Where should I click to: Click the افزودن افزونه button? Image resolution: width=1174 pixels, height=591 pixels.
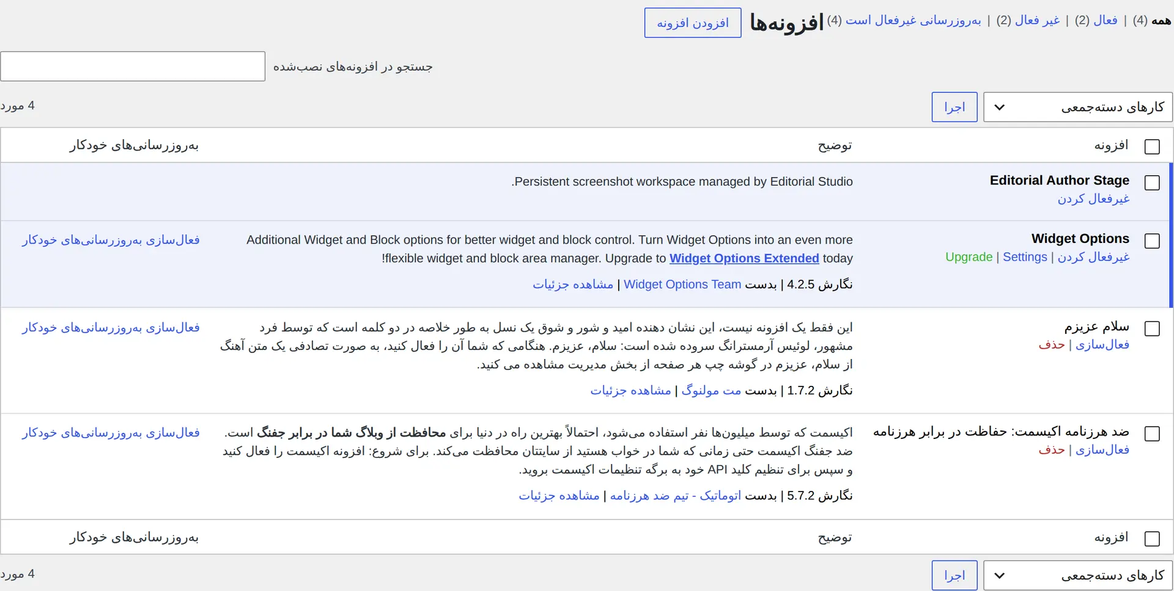pos(693,23)
